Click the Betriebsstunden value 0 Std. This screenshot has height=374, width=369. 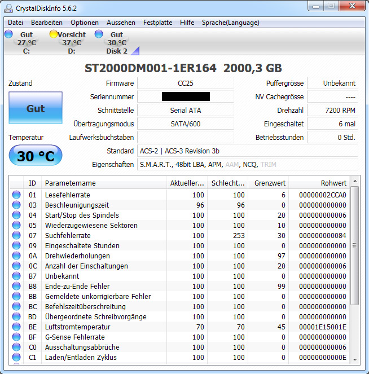[x=332, y=138]
